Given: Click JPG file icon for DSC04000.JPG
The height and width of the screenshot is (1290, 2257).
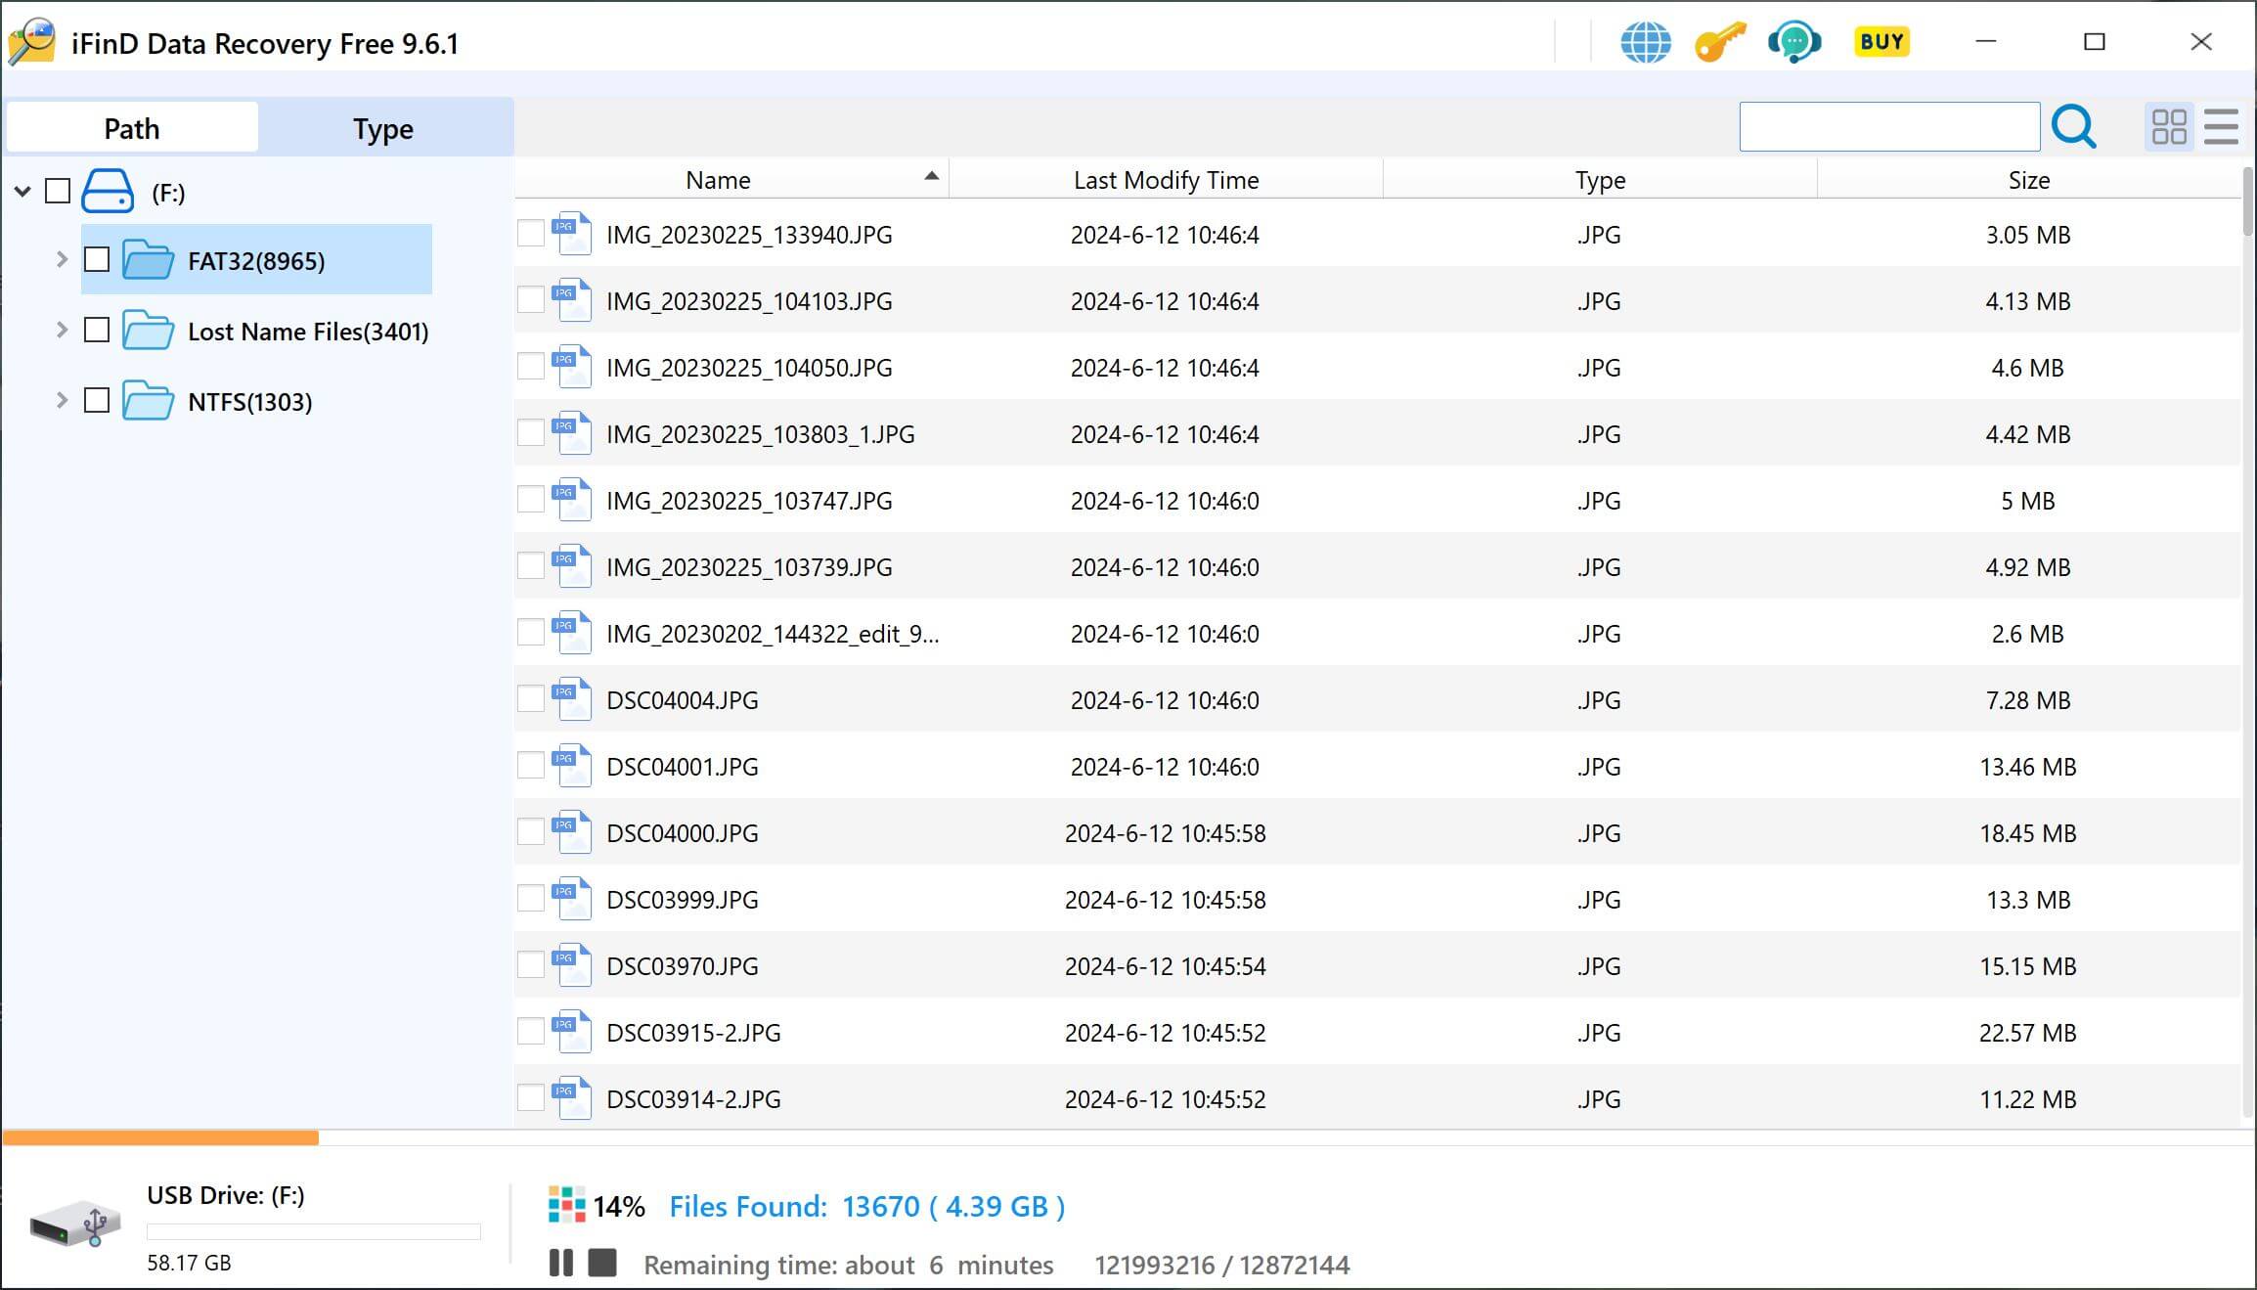Looking at the screenshot, I should (x=572, y=832).
